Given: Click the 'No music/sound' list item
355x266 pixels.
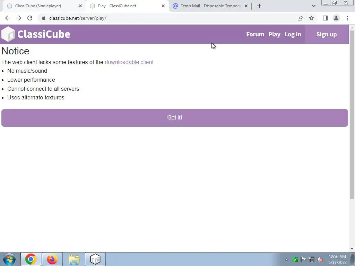Looking at the screenshot, I should pyautogui.click(x=27, y=71).
